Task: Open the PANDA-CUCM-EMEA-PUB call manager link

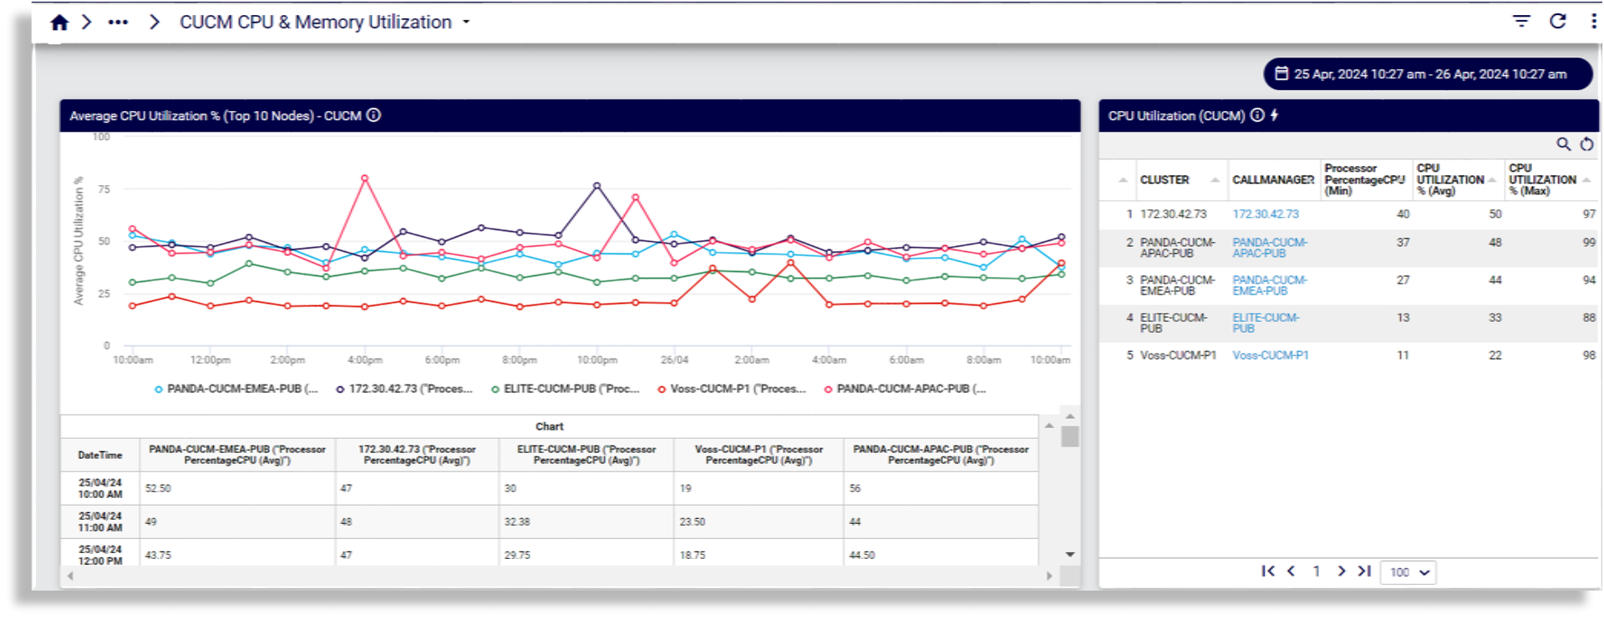Action: (x=1270, y=285)
